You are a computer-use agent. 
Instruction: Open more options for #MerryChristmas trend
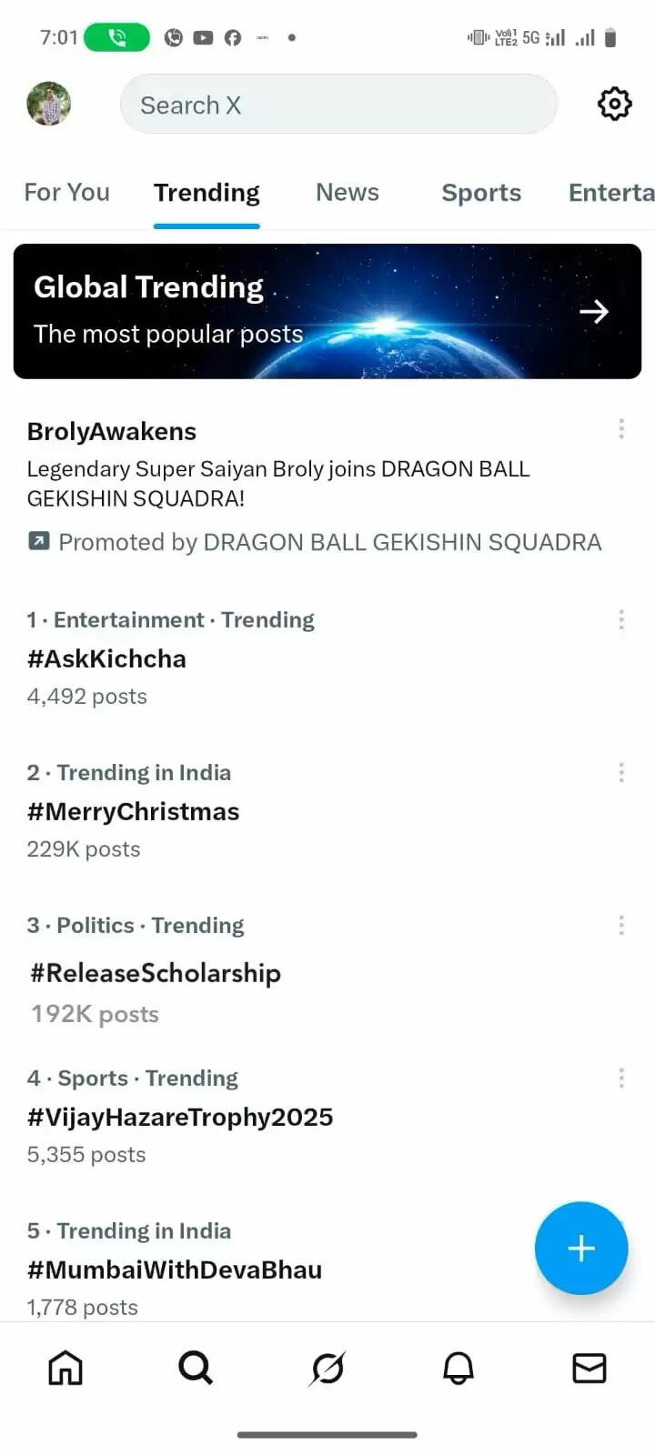621,773
